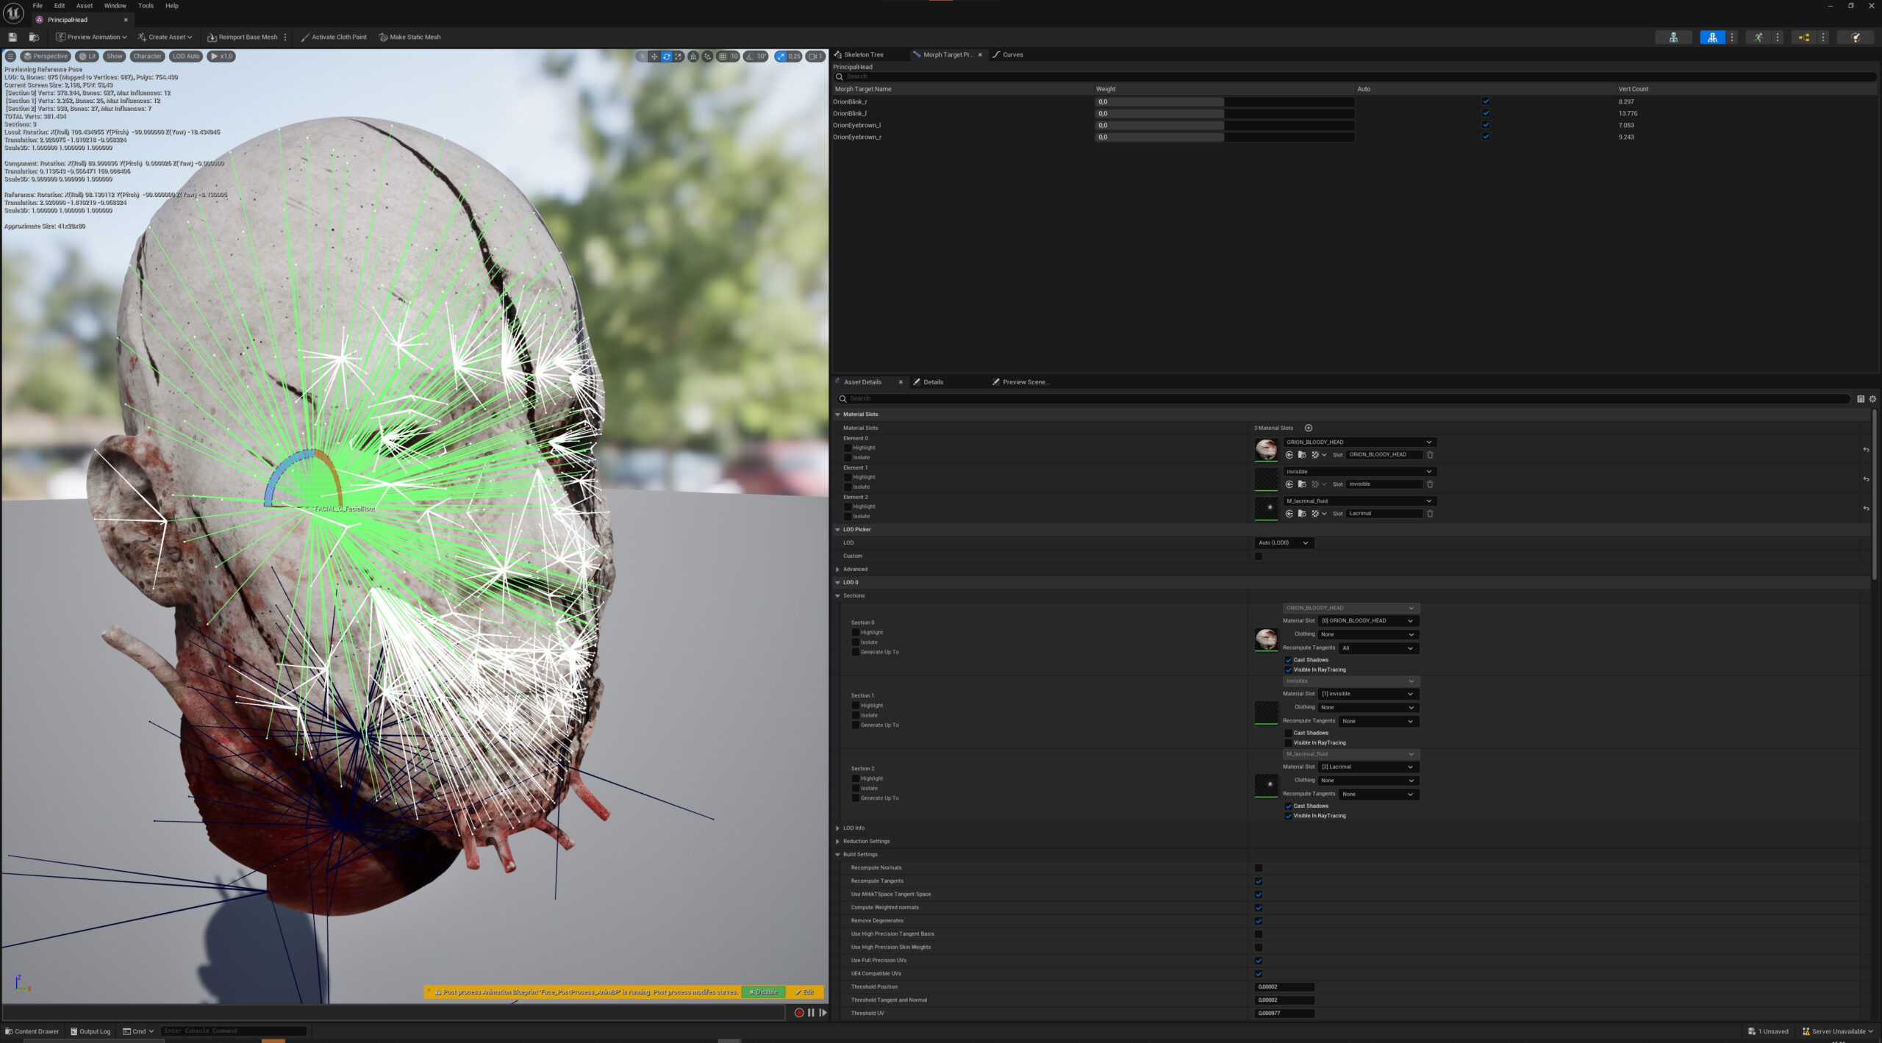Open the Animation Blueprint mode node graph icon

(x=1803, y=37)
